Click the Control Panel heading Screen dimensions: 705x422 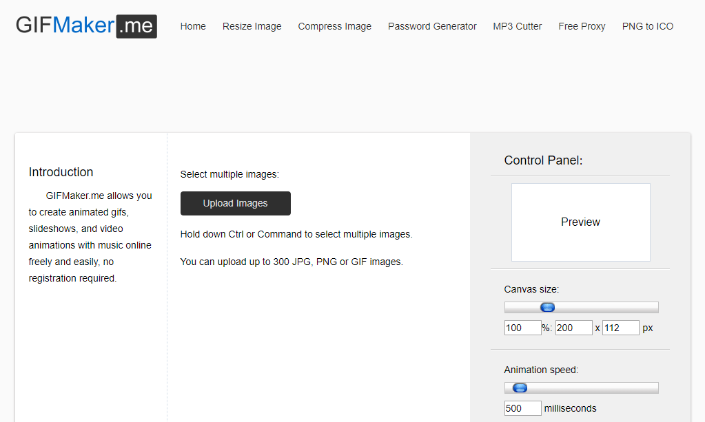[x=543, y=160]
